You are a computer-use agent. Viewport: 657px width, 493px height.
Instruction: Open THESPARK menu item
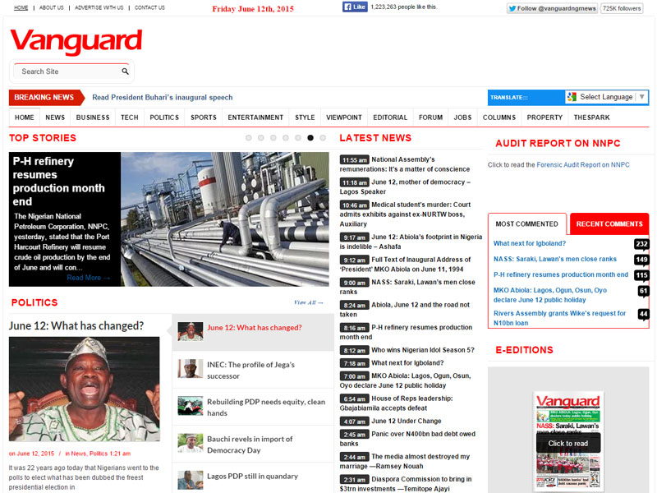[x=591, y=117]
